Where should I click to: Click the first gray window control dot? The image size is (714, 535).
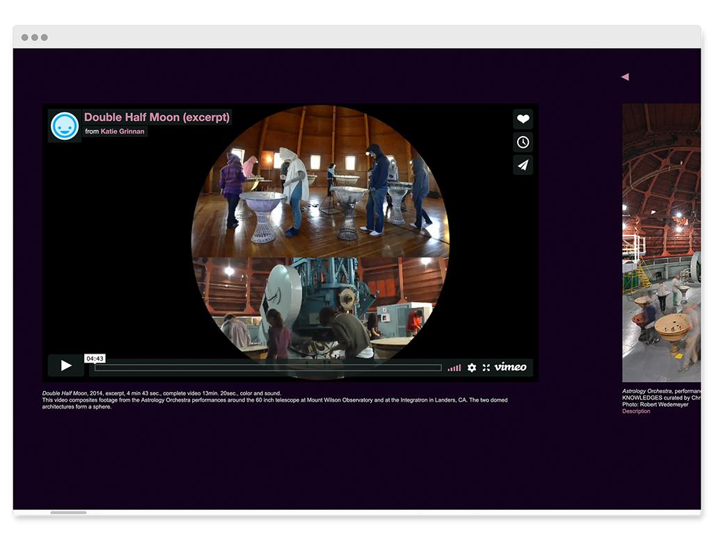coord(24,38)
